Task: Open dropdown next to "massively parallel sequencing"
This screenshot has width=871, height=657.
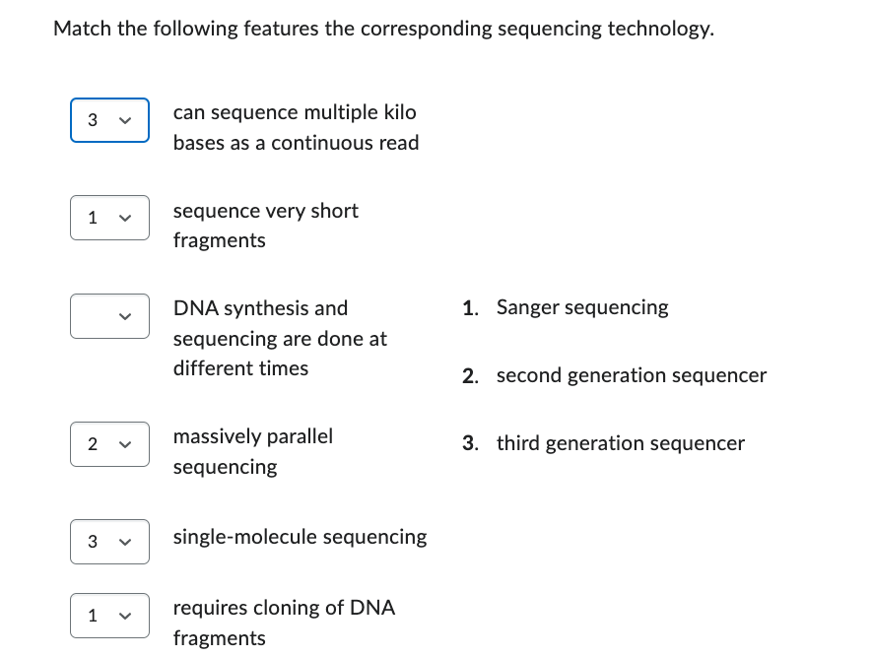Action: [x=109, y=444]
